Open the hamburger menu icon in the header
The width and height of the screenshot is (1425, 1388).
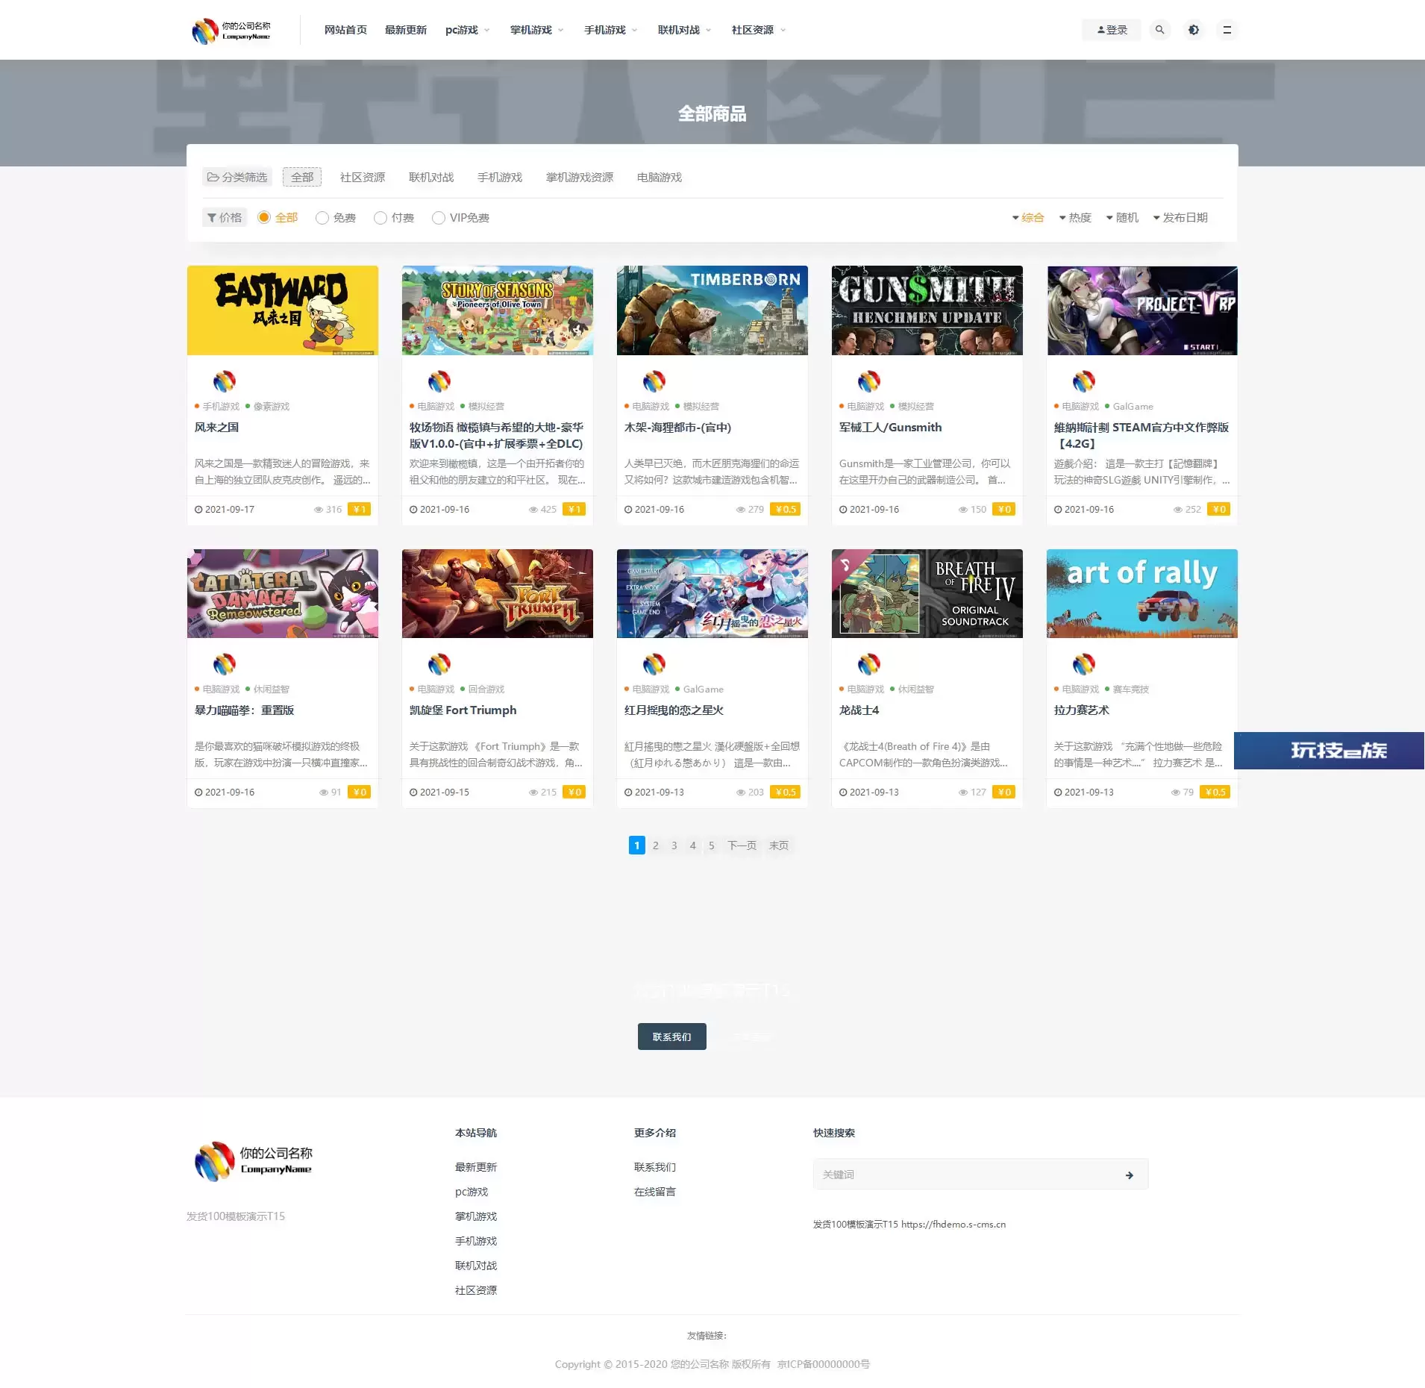[1227, 30]
